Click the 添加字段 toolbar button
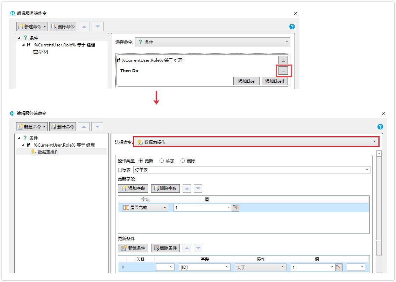This screenshot has height=282, width=396. [133, 188]
